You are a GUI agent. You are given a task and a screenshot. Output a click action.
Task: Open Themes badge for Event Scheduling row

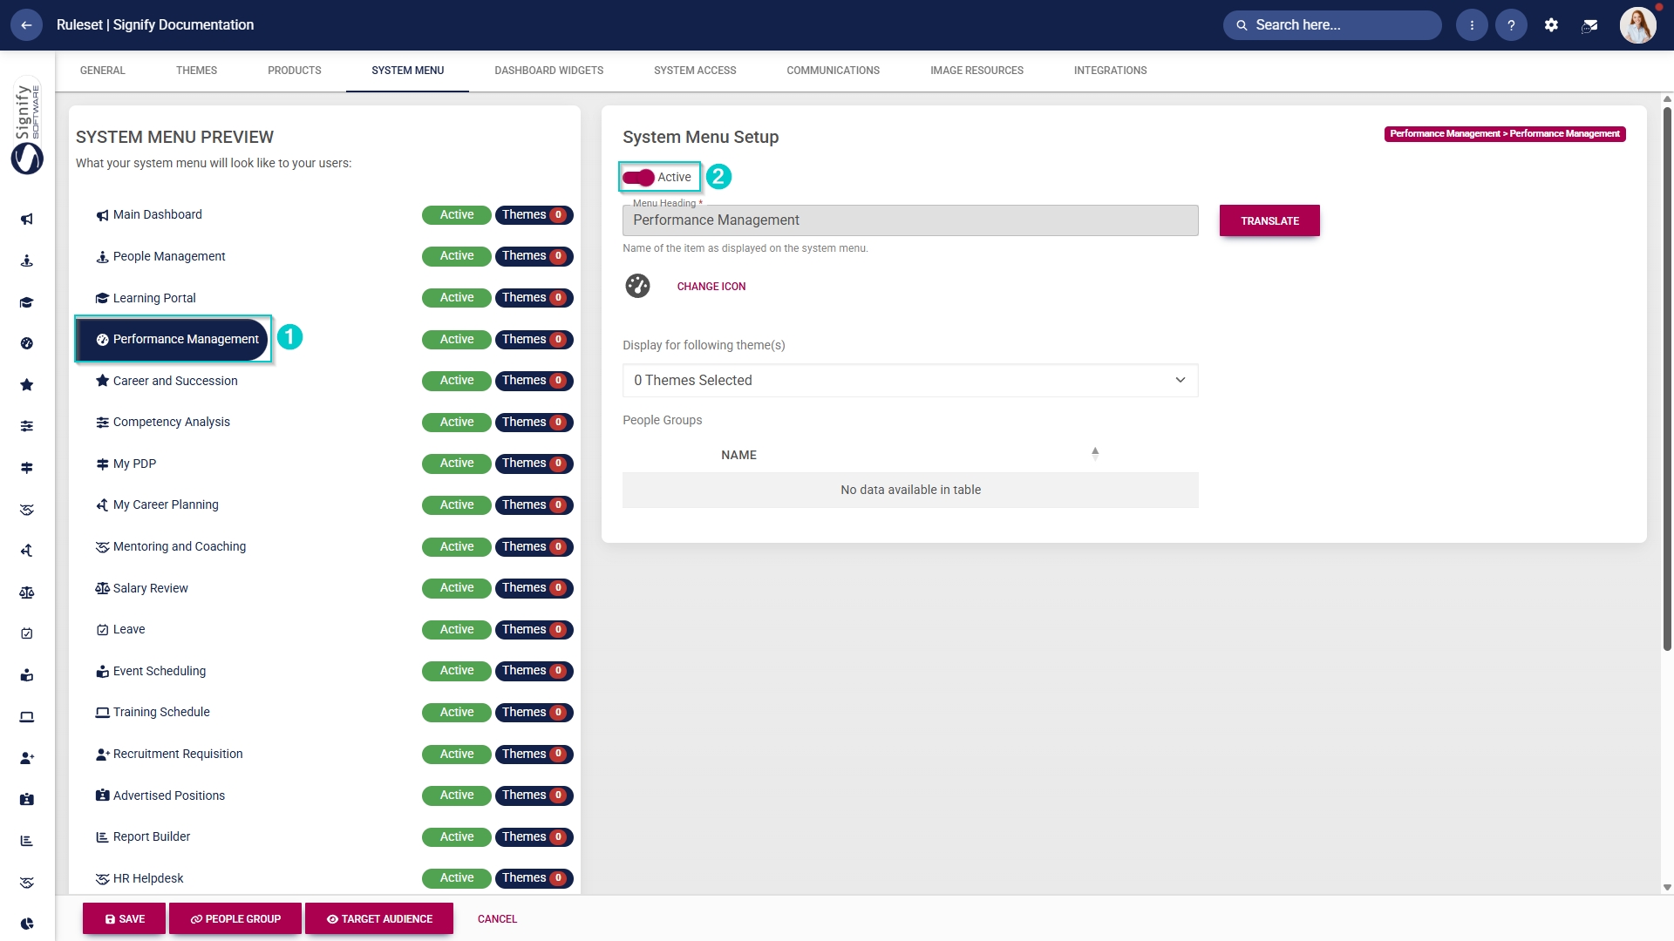[534, 671]
